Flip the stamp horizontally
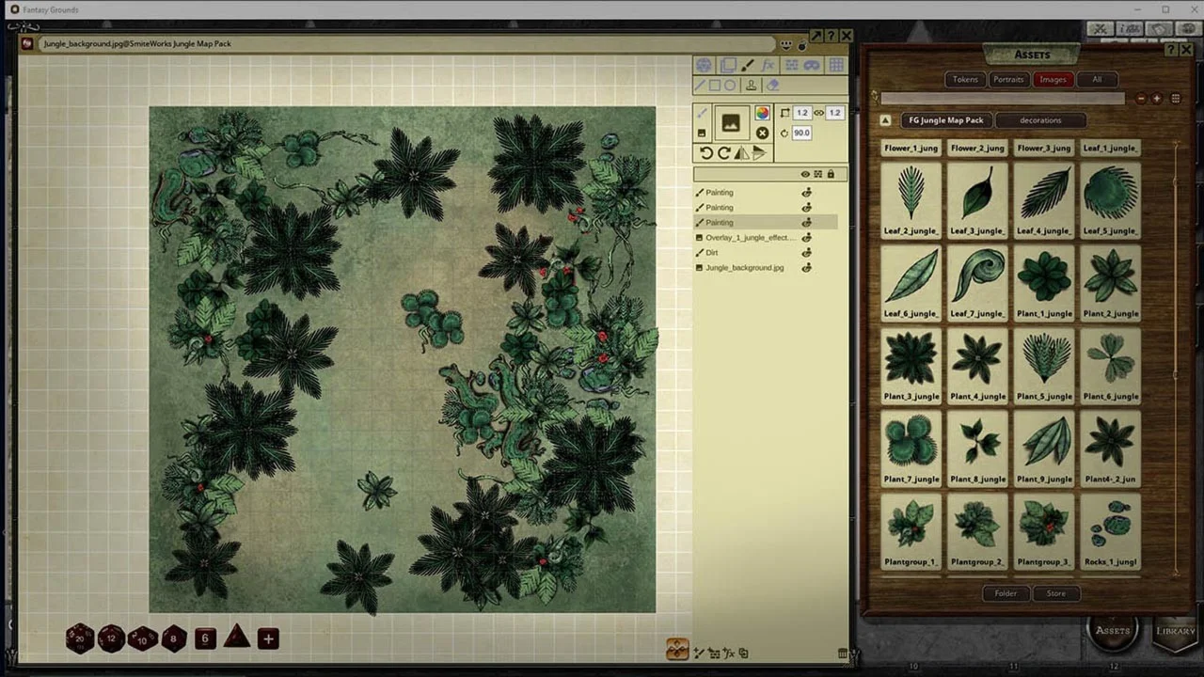This screenshot has width=1204, height=677. point(742,153)
